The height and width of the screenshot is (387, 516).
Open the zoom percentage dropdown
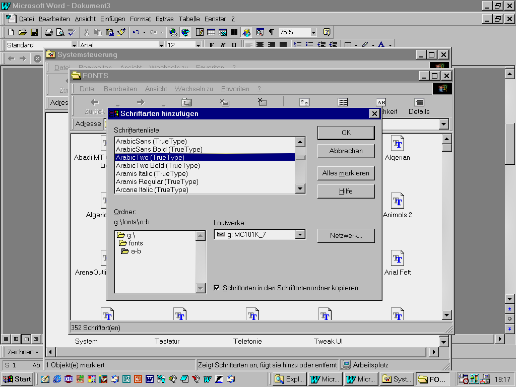coord(313,32)
